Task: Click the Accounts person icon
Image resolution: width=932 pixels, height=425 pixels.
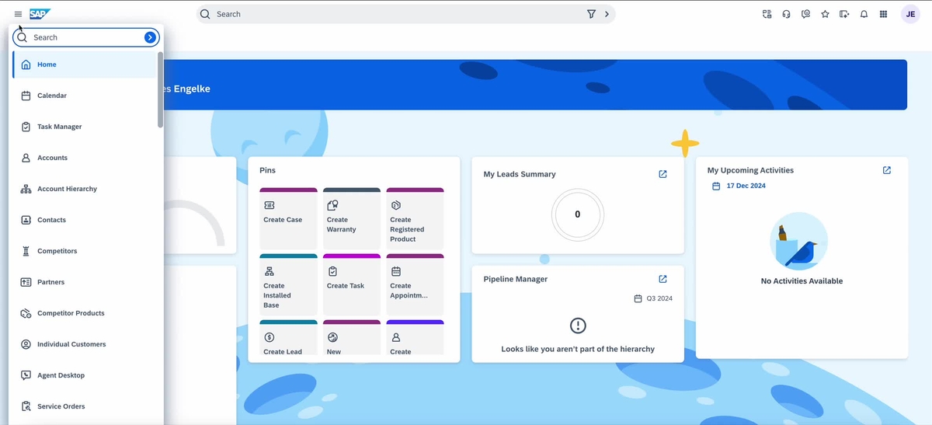Action: pos(26,158)
